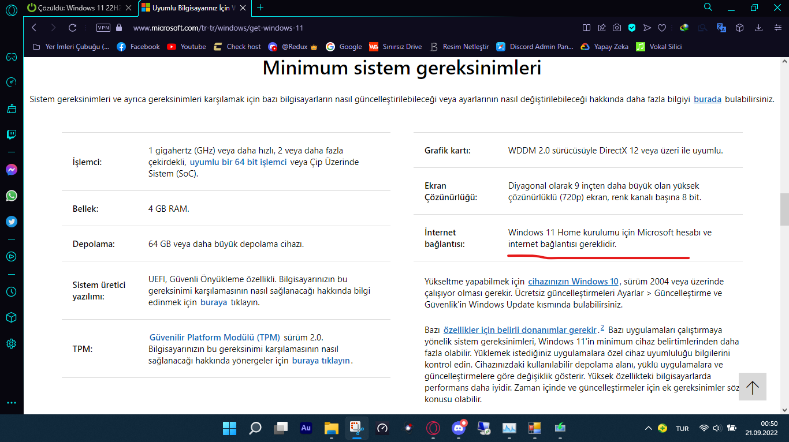Open the Youtube bookmark
Viewport: 789px width, 442px height.
[187, 47]
